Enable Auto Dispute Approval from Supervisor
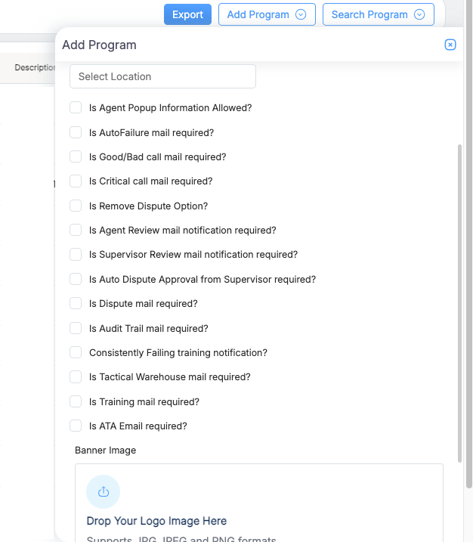473x542 pixels. pos(76,279)
